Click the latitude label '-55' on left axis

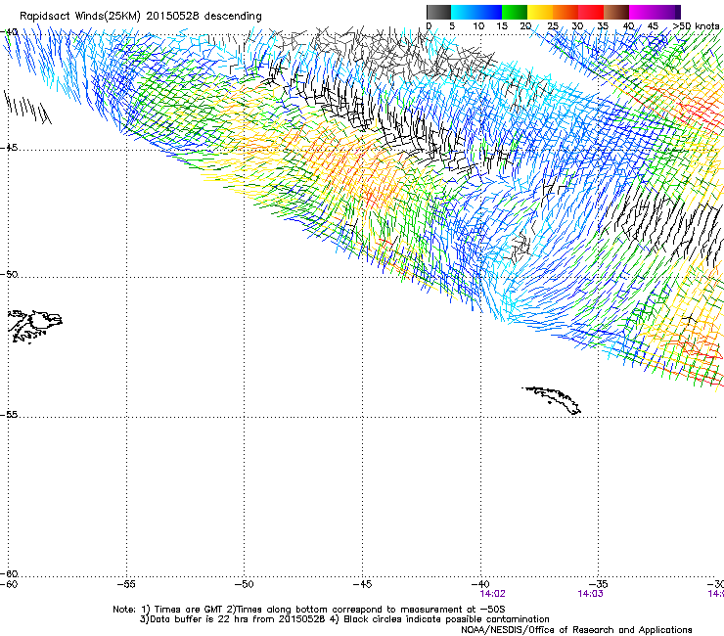[x=9, y=414]
